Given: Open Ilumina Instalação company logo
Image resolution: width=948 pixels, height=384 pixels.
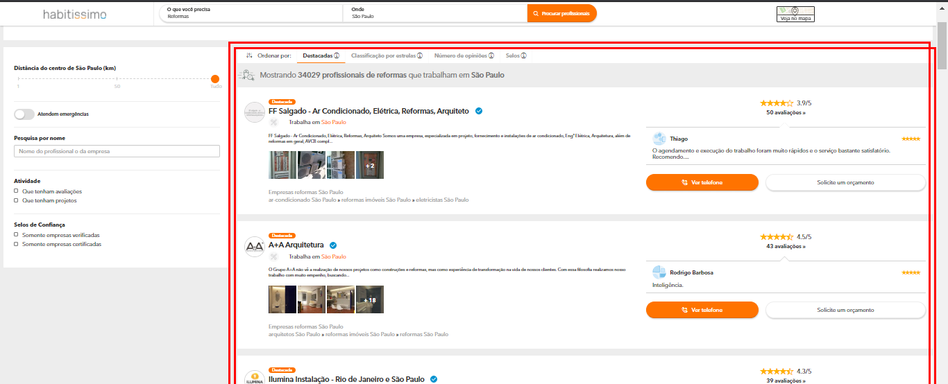Looking at the screenshot, I should (255, 378).
